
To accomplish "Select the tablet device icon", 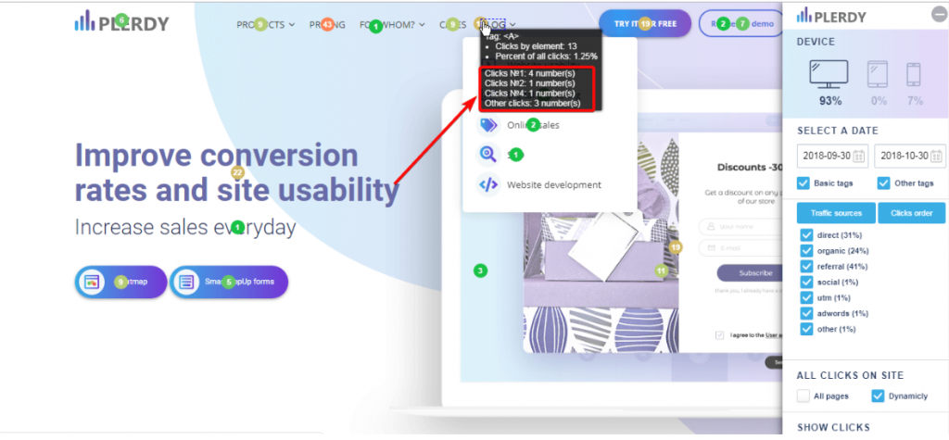I will 878,74.
